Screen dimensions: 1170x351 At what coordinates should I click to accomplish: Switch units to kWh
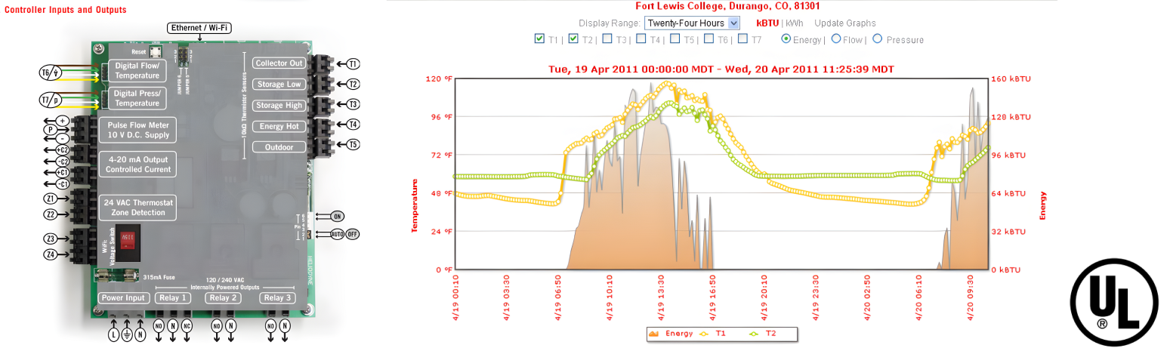click(795, 23)
